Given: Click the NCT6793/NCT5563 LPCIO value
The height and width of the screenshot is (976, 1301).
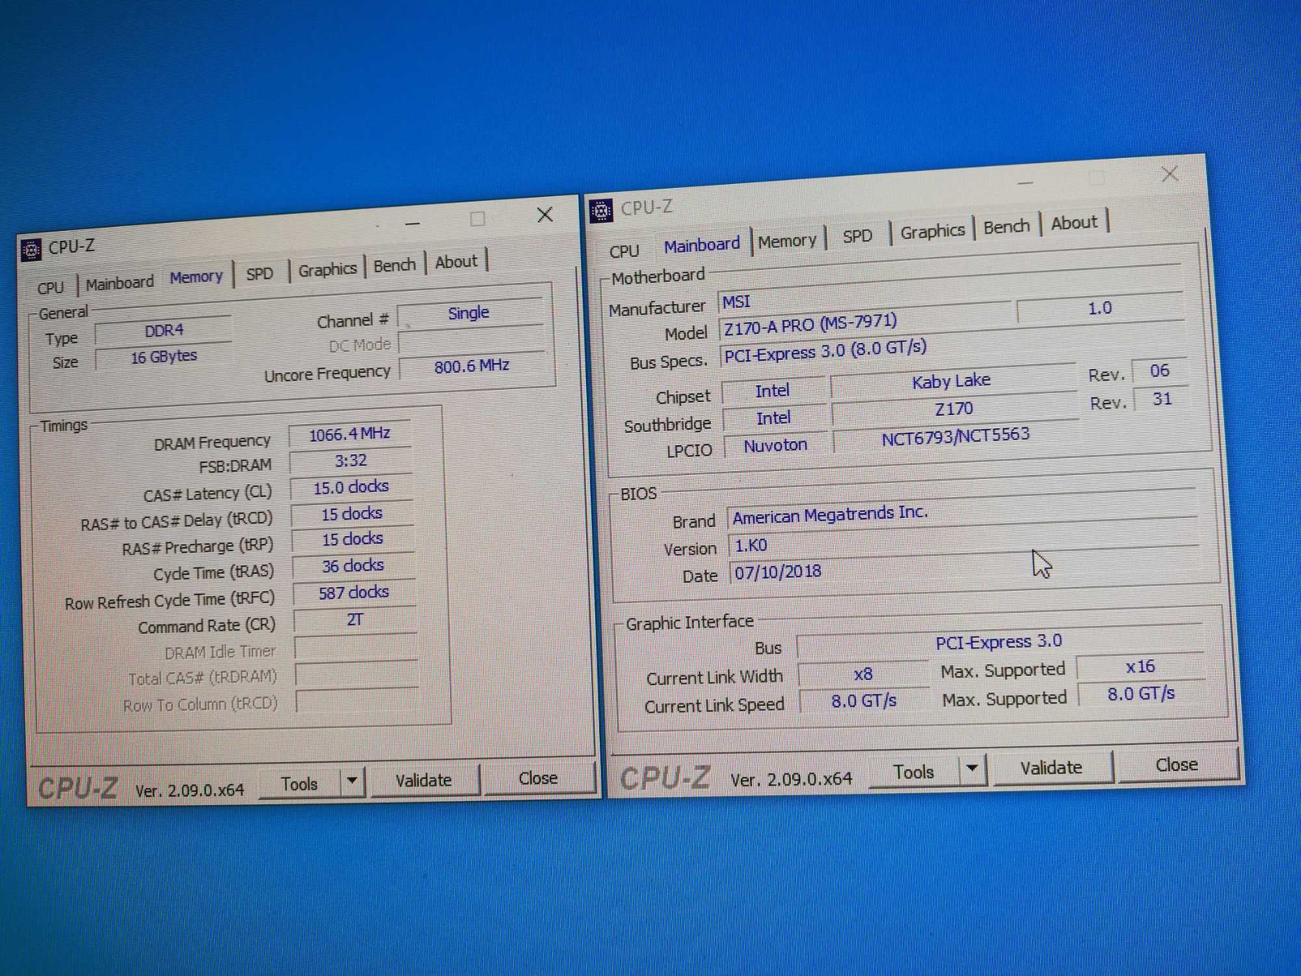Looking at the screenshot, I should click(x=955, y=437).
